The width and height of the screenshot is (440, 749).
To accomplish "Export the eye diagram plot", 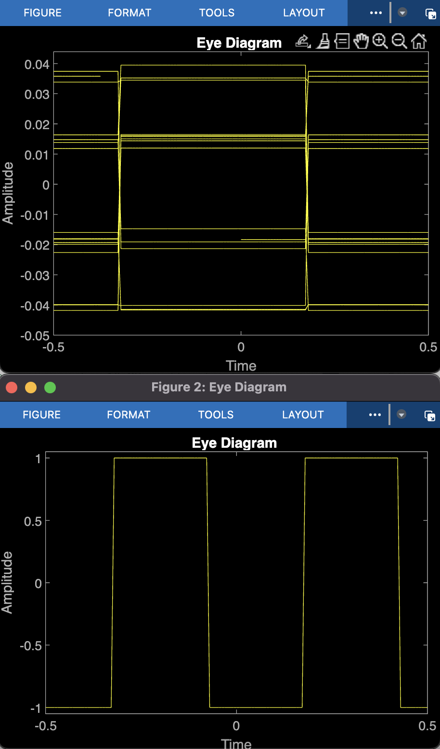I will [x=302, y=41].
